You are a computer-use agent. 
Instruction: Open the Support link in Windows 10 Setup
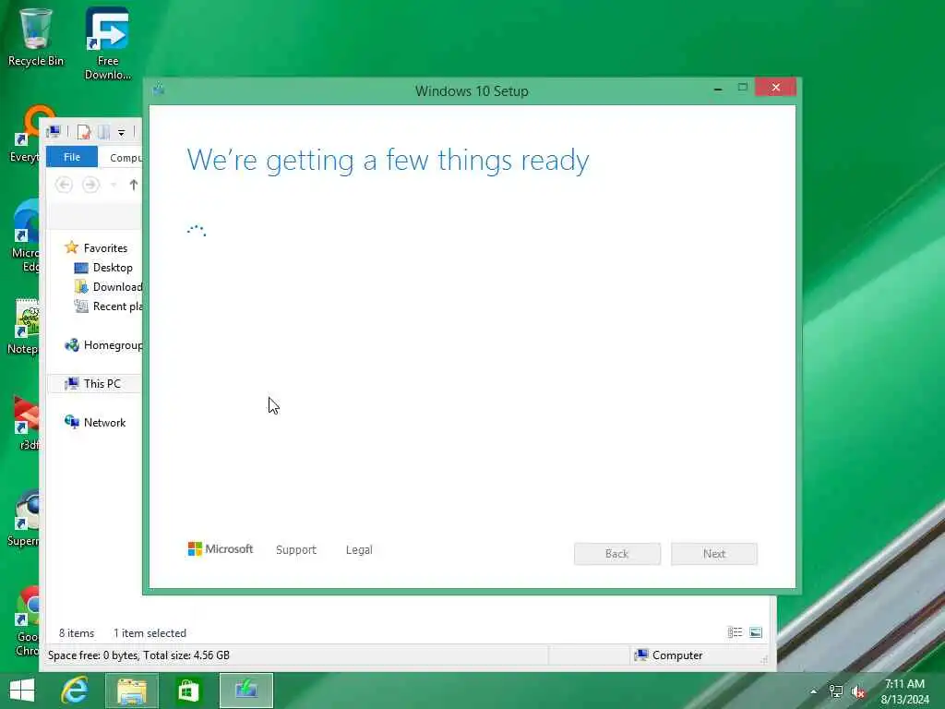[296, 550]
